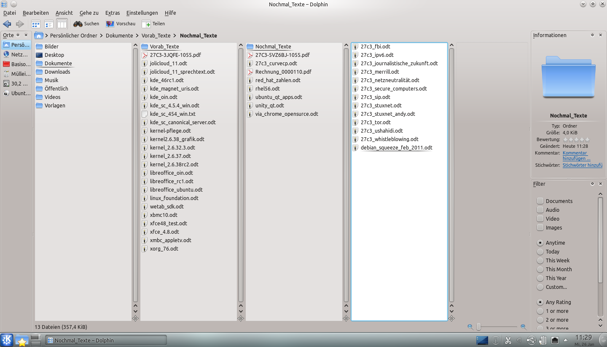Toggle Vorschau preview in toolbar
This screenshot has width=607, height=347.
pos(121,24)
